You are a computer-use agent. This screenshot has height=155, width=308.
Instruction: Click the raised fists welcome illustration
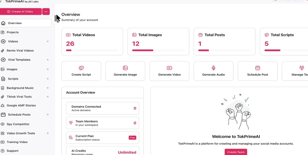236,112
